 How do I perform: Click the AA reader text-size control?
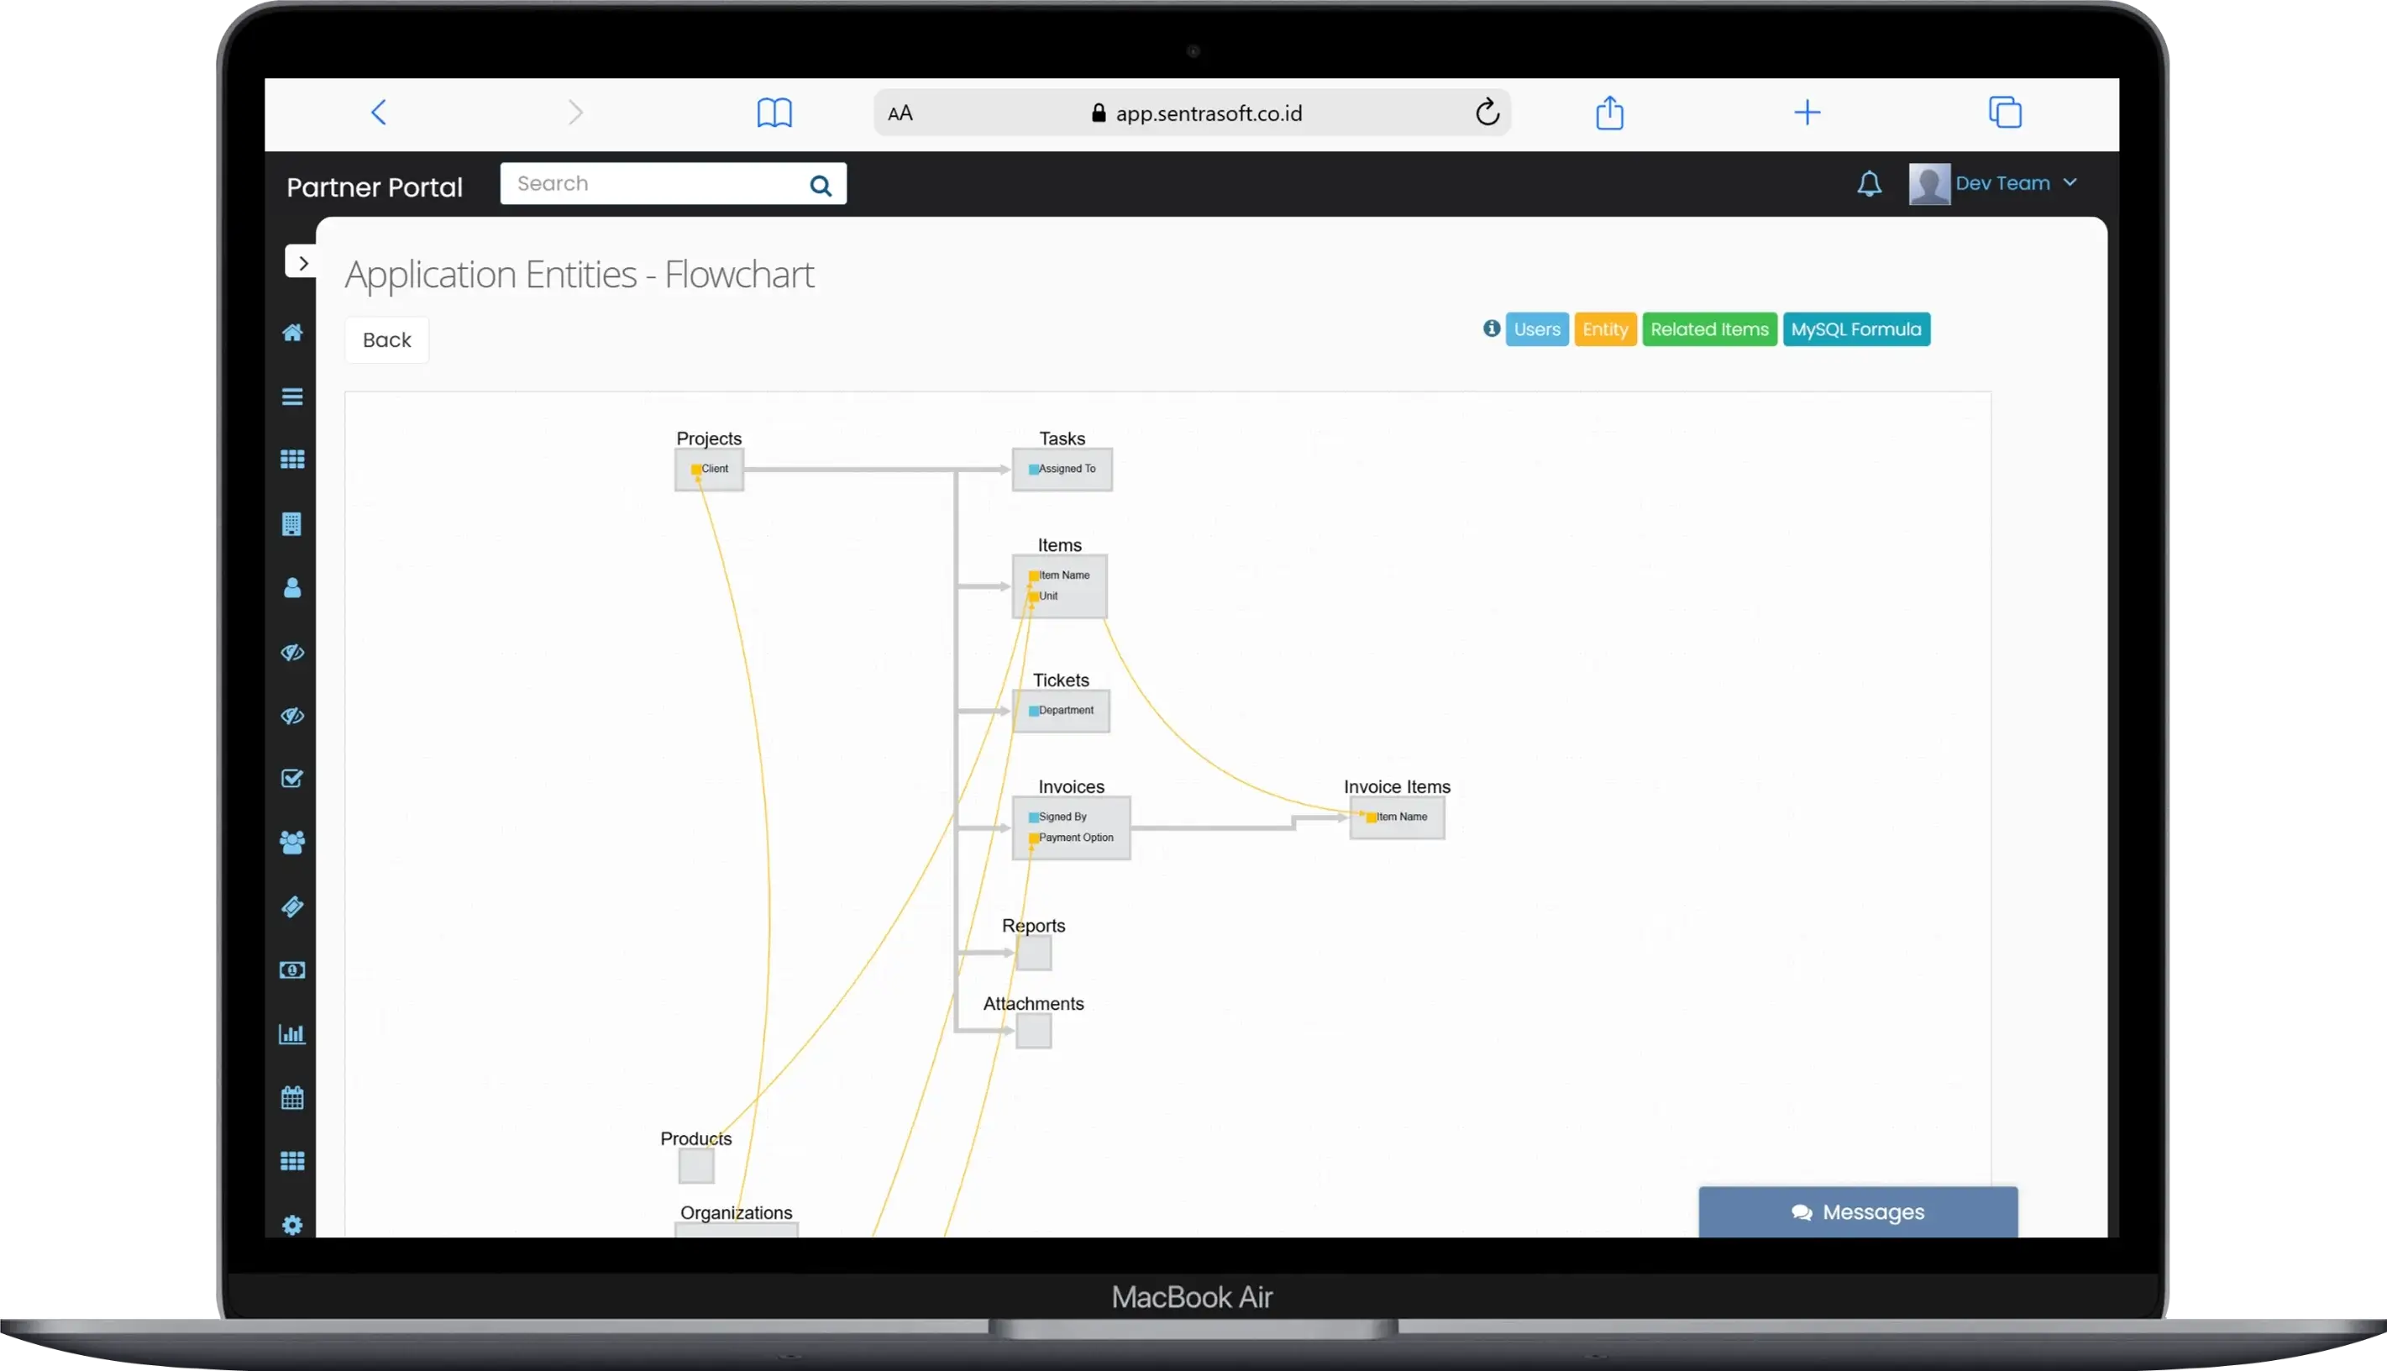(x=900, y=113)
